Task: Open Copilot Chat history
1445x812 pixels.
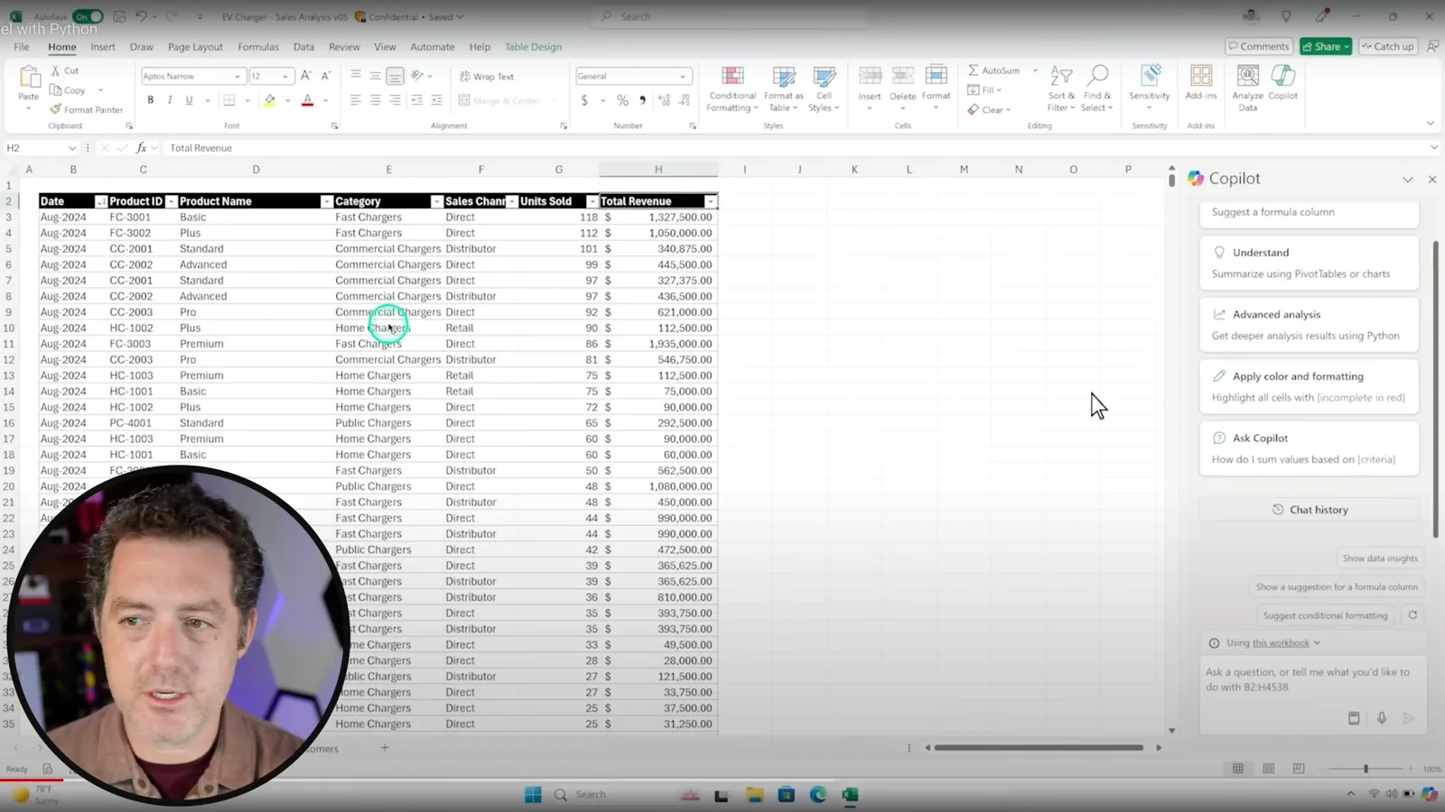Action: coord(1310,510)
